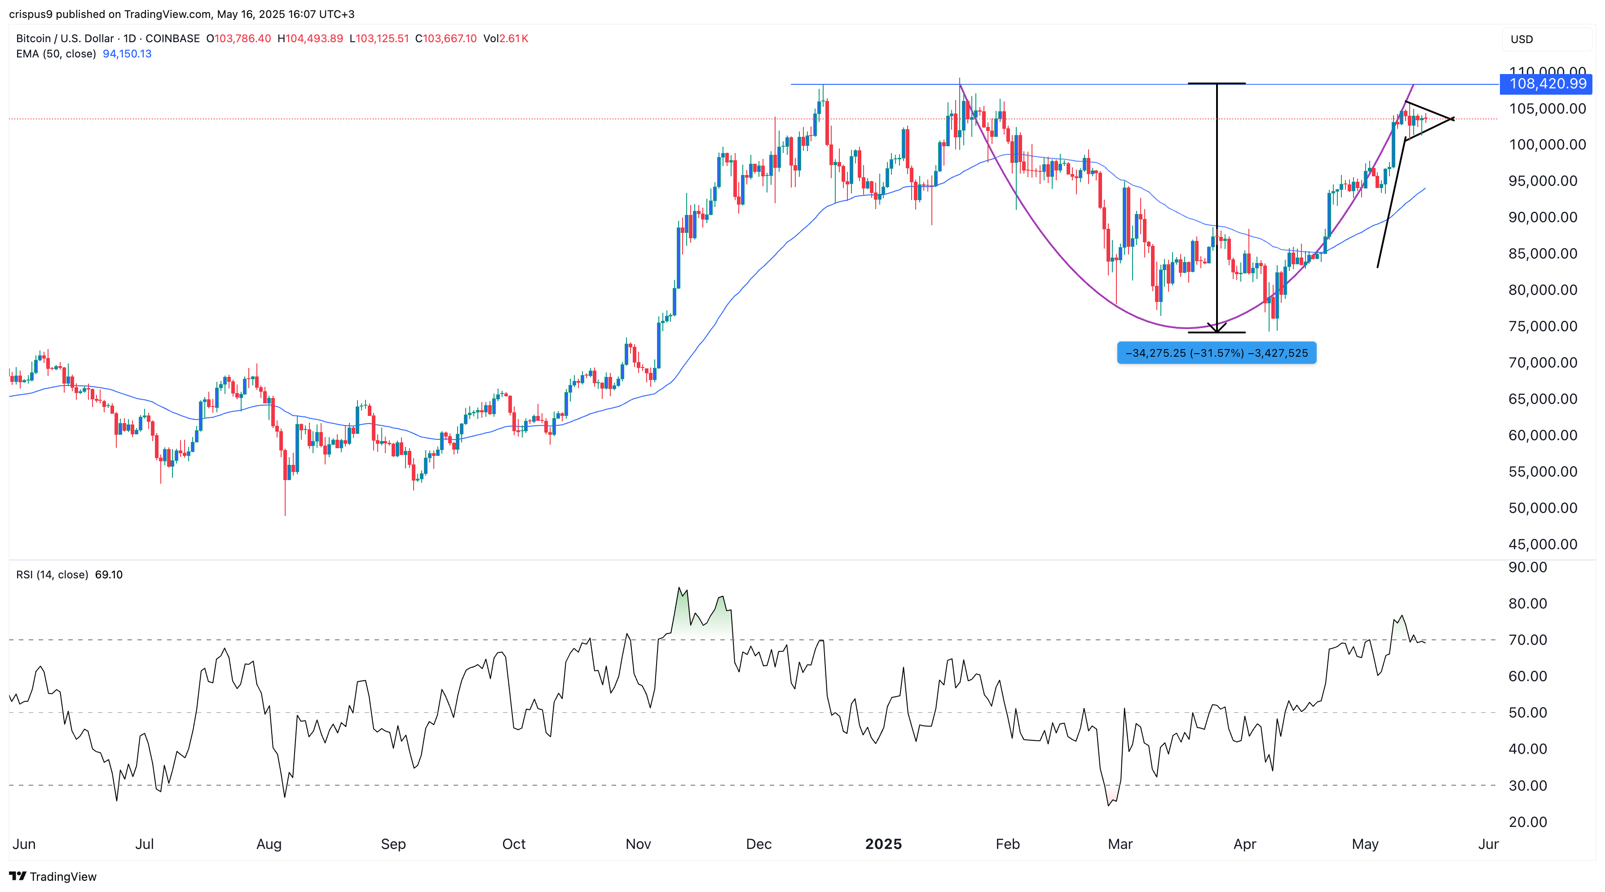Click the Jun label at left of time axis
The image size is (1605, 892).
(24, 844)
